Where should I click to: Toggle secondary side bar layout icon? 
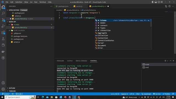(159, 2)
